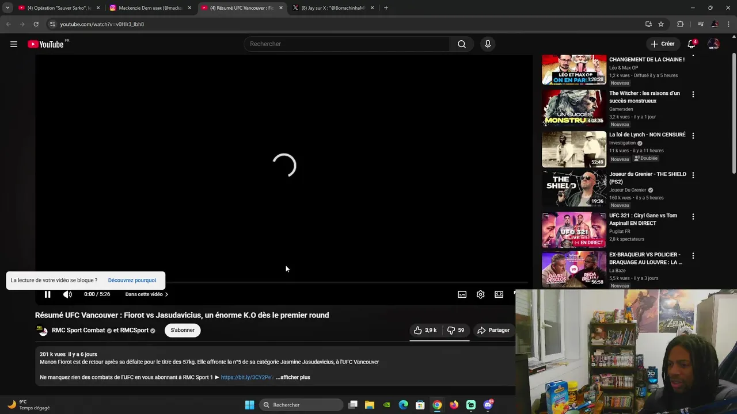The image size is (737, 414).
Task: Open the UFC 321 EN DIRECT thumbnail
Action: point(574,229)
